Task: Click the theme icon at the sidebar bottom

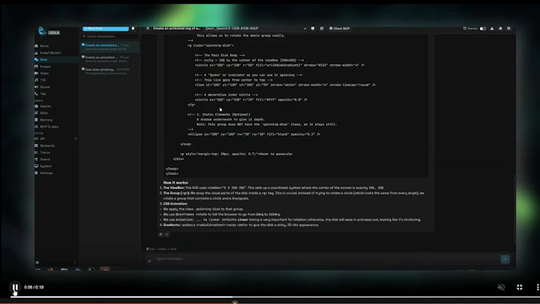Action: pos(37,263)
